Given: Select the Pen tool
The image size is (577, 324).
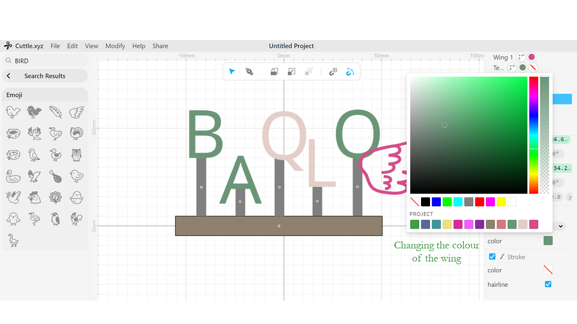Looking at the screenshot, I should coord(249,72).
